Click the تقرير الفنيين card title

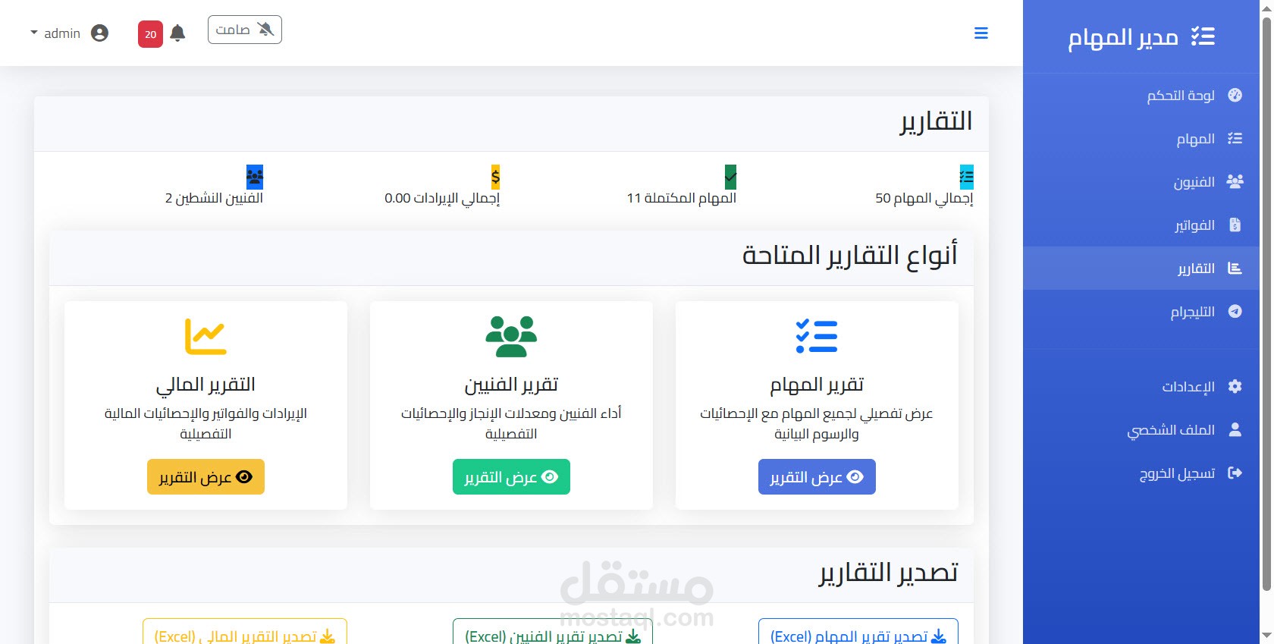point(511,385)
